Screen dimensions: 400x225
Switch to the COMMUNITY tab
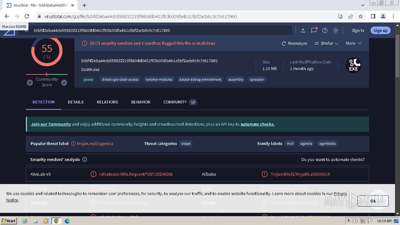coord(180,102)
